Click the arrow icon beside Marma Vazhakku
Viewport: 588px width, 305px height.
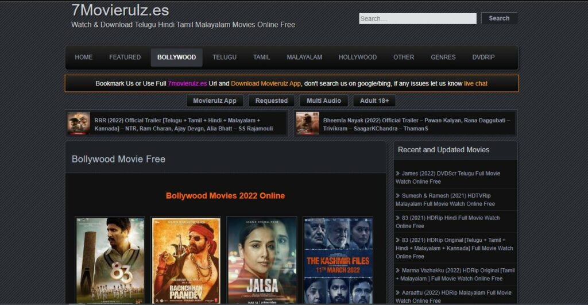[x=398, y=270]
